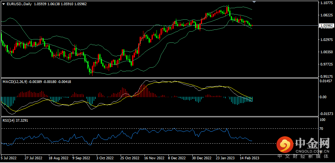This screenshot has width=335, height=163.
Task: Click the 0.95175 price scale label
Action: 326,77
